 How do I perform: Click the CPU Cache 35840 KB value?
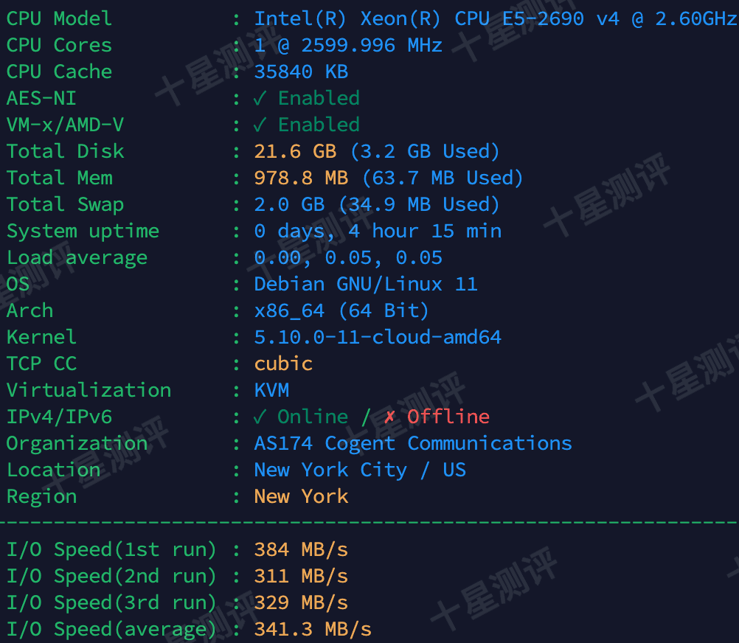tap(301, 72)
